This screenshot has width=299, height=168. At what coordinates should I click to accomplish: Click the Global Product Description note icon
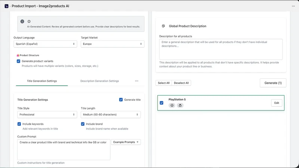pyautogui.click(x=163, y=26)
